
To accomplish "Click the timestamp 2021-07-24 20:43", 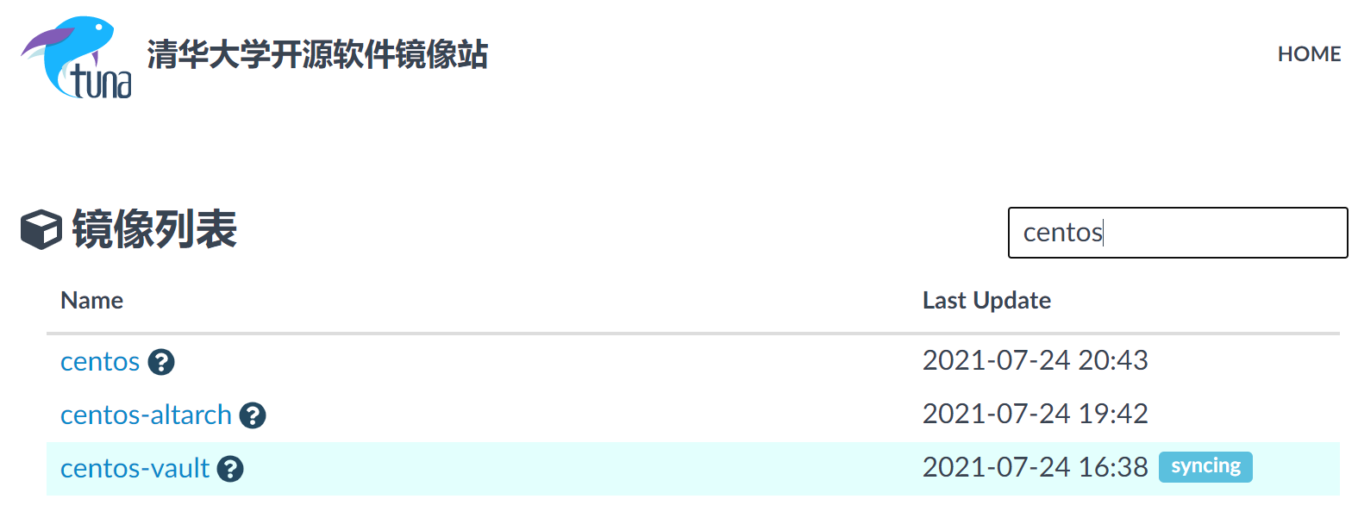I will (x=1035, y=360).
